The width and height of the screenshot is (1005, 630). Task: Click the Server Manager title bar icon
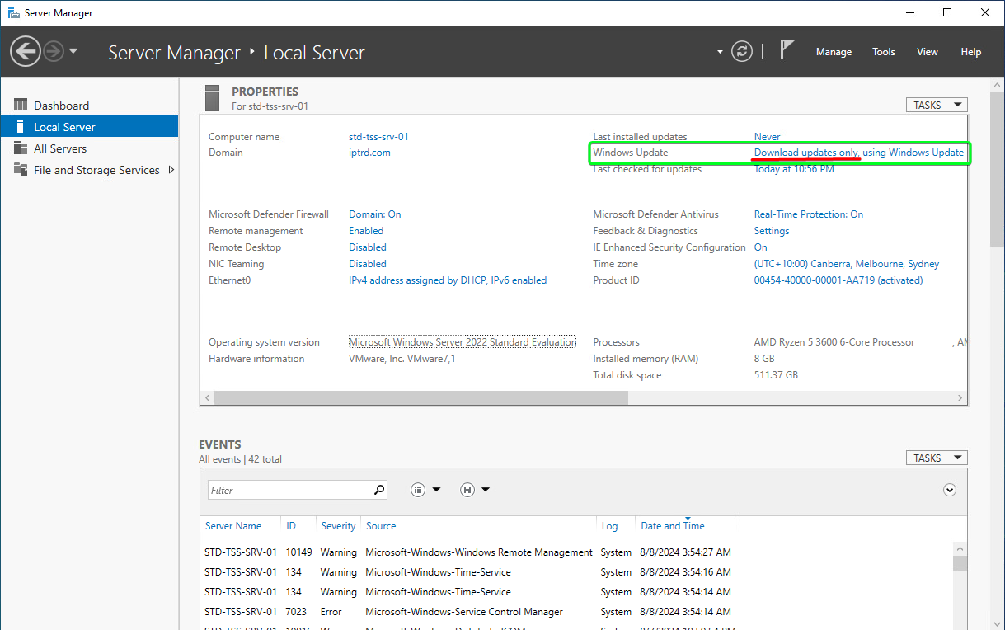(14, 12)
